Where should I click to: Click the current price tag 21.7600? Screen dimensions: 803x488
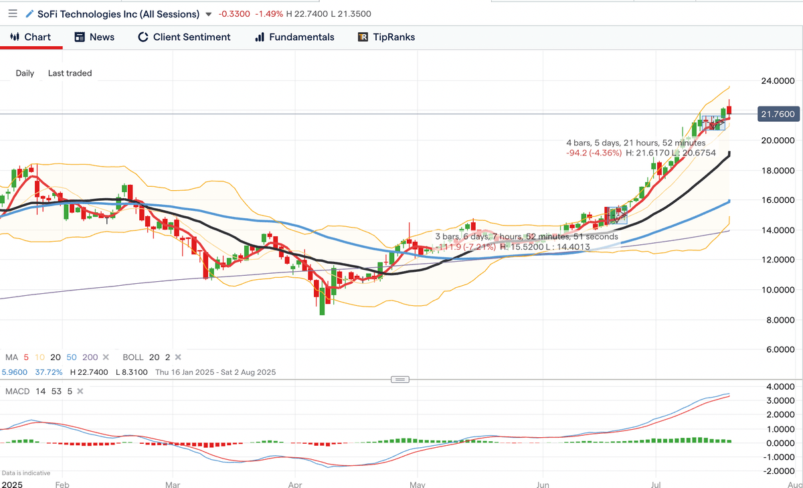tap(777, 114)
